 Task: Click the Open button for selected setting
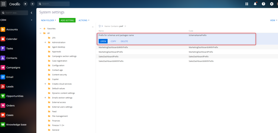[x=103, y=41]
